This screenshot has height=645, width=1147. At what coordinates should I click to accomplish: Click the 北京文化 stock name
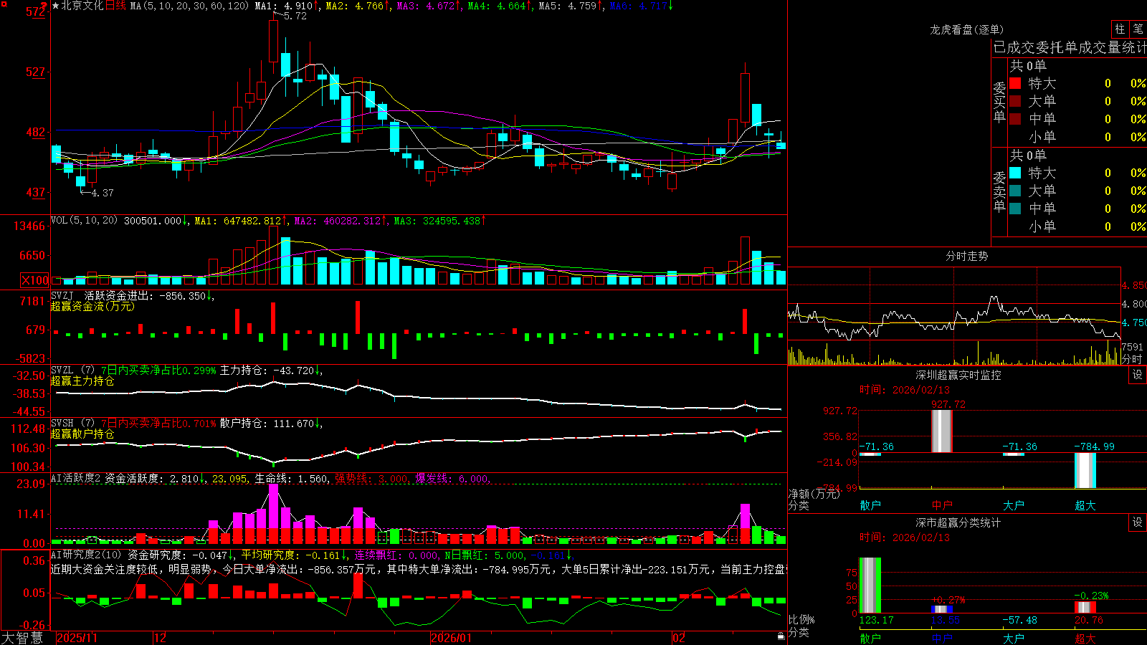(82, 6)
